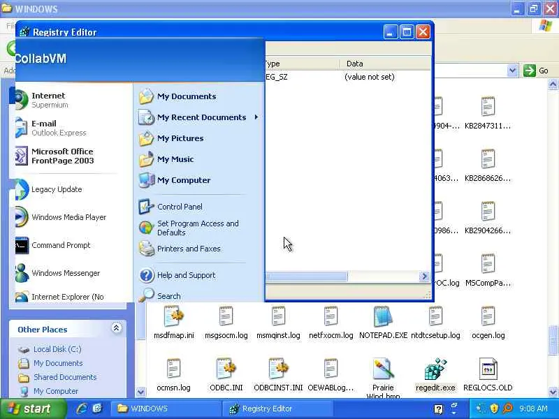559x419 pixels.
Task: Open Shared Documents link
Action: [65, 377]
